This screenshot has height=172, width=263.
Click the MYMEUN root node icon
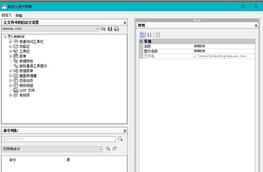(10, 37)
